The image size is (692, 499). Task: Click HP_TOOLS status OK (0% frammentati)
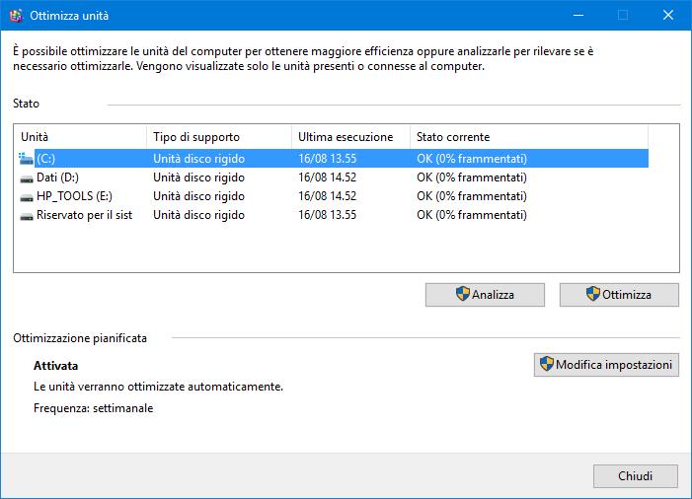pyautogui.click(x=472, y=196)
